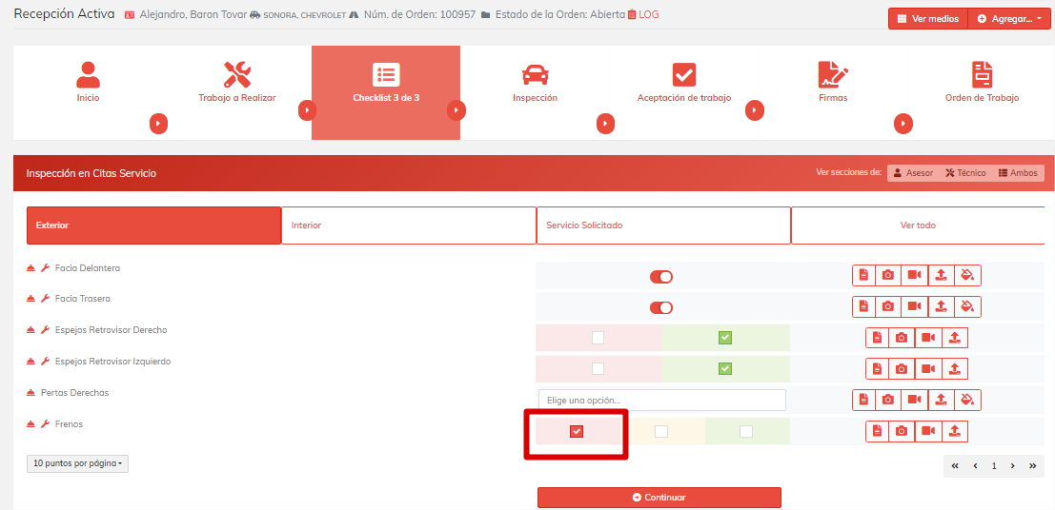Click video icon for Facia Trasera row
The image size is (1055, 510).
coord(915,306)
